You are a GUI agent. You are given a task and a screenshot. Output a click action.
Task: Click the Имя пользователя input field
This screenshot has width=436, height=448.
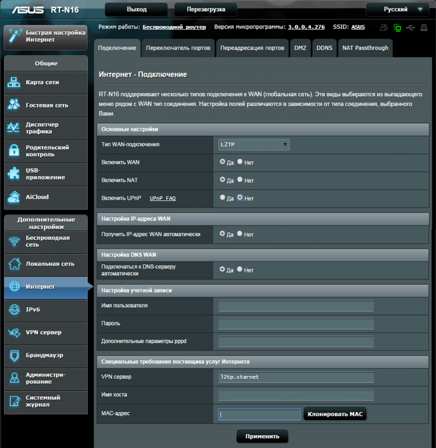pos(296,306)
